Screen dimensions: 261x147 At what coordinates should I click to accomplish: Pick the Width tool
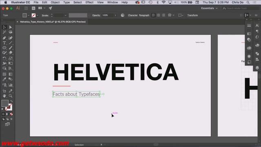tap(4, 63)
